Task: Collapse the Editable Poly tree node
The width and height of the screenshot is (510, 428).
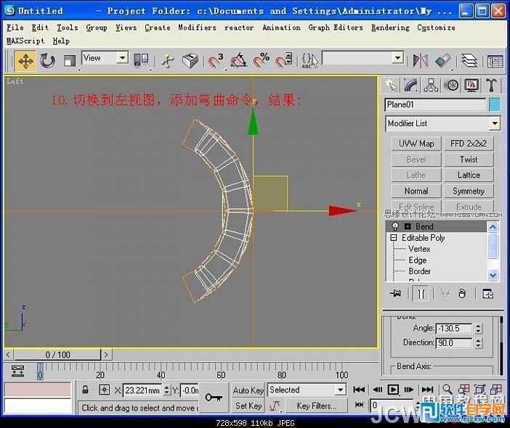Action: (x=394, y=238)
